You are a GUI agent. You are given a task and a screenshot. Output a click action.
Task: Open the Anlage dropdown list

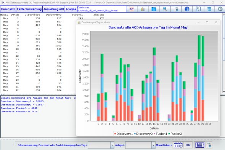coord(153,145)
